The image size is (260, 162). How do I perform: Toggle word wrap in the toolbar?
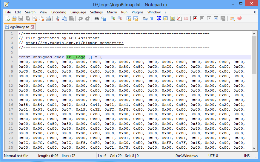pyautogui.click(x=145, y=18)
